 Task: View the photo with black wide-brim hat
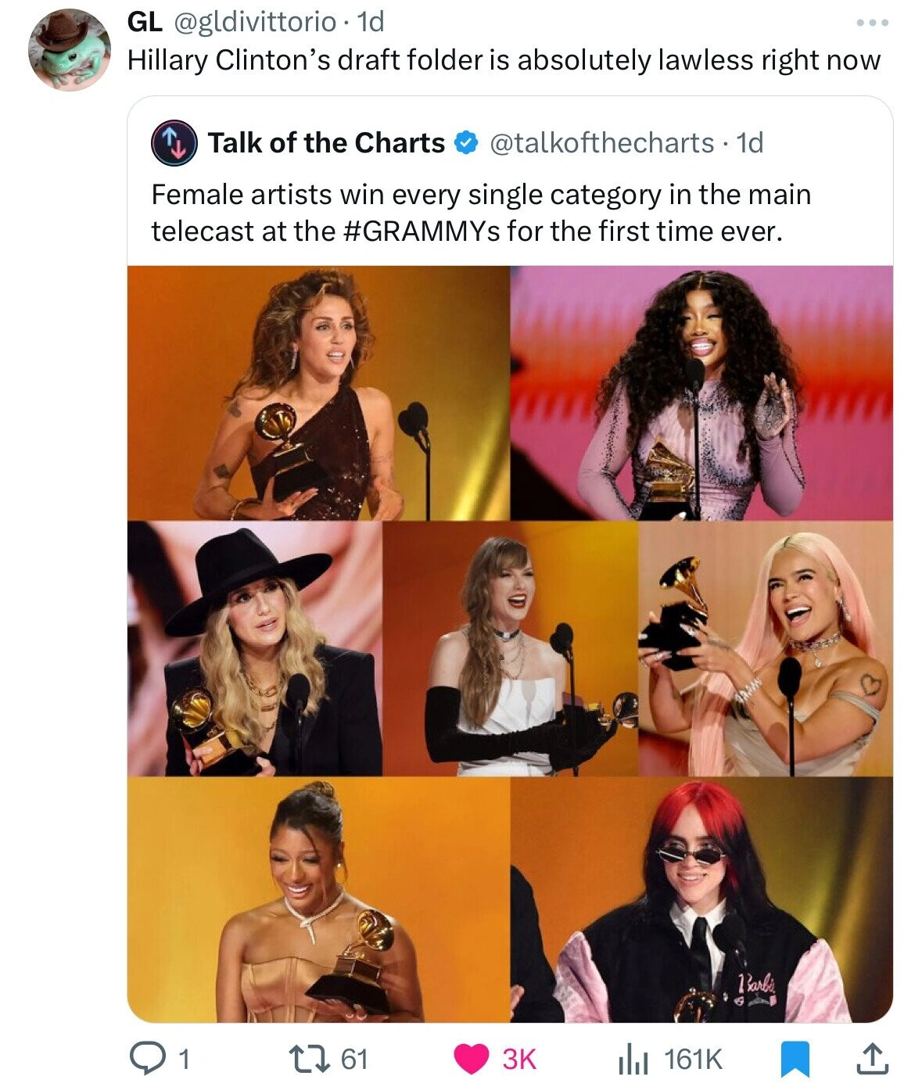(254, 648)
